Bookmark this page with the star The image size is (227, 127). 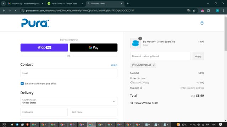(x=194, y=11)
